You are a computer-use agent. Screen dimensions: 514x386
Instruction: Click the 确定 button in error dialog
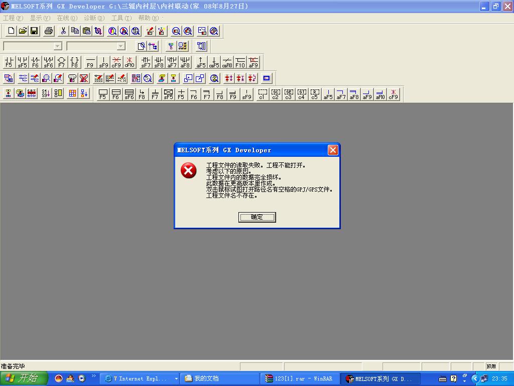tap(257, 217)
